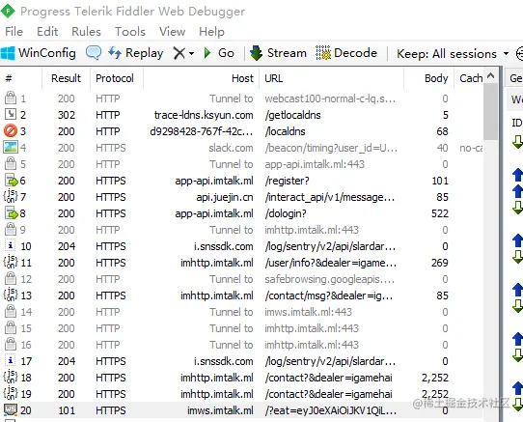Click host trace-ldns.ksyun.com
523x422 pixels.
pos(204,115)
